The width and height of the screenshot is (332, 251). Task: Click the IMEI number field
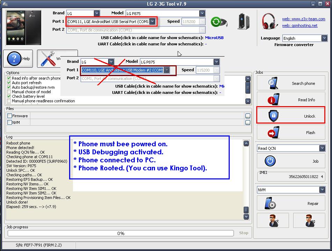pyautogui.click(x=291, y=177)
